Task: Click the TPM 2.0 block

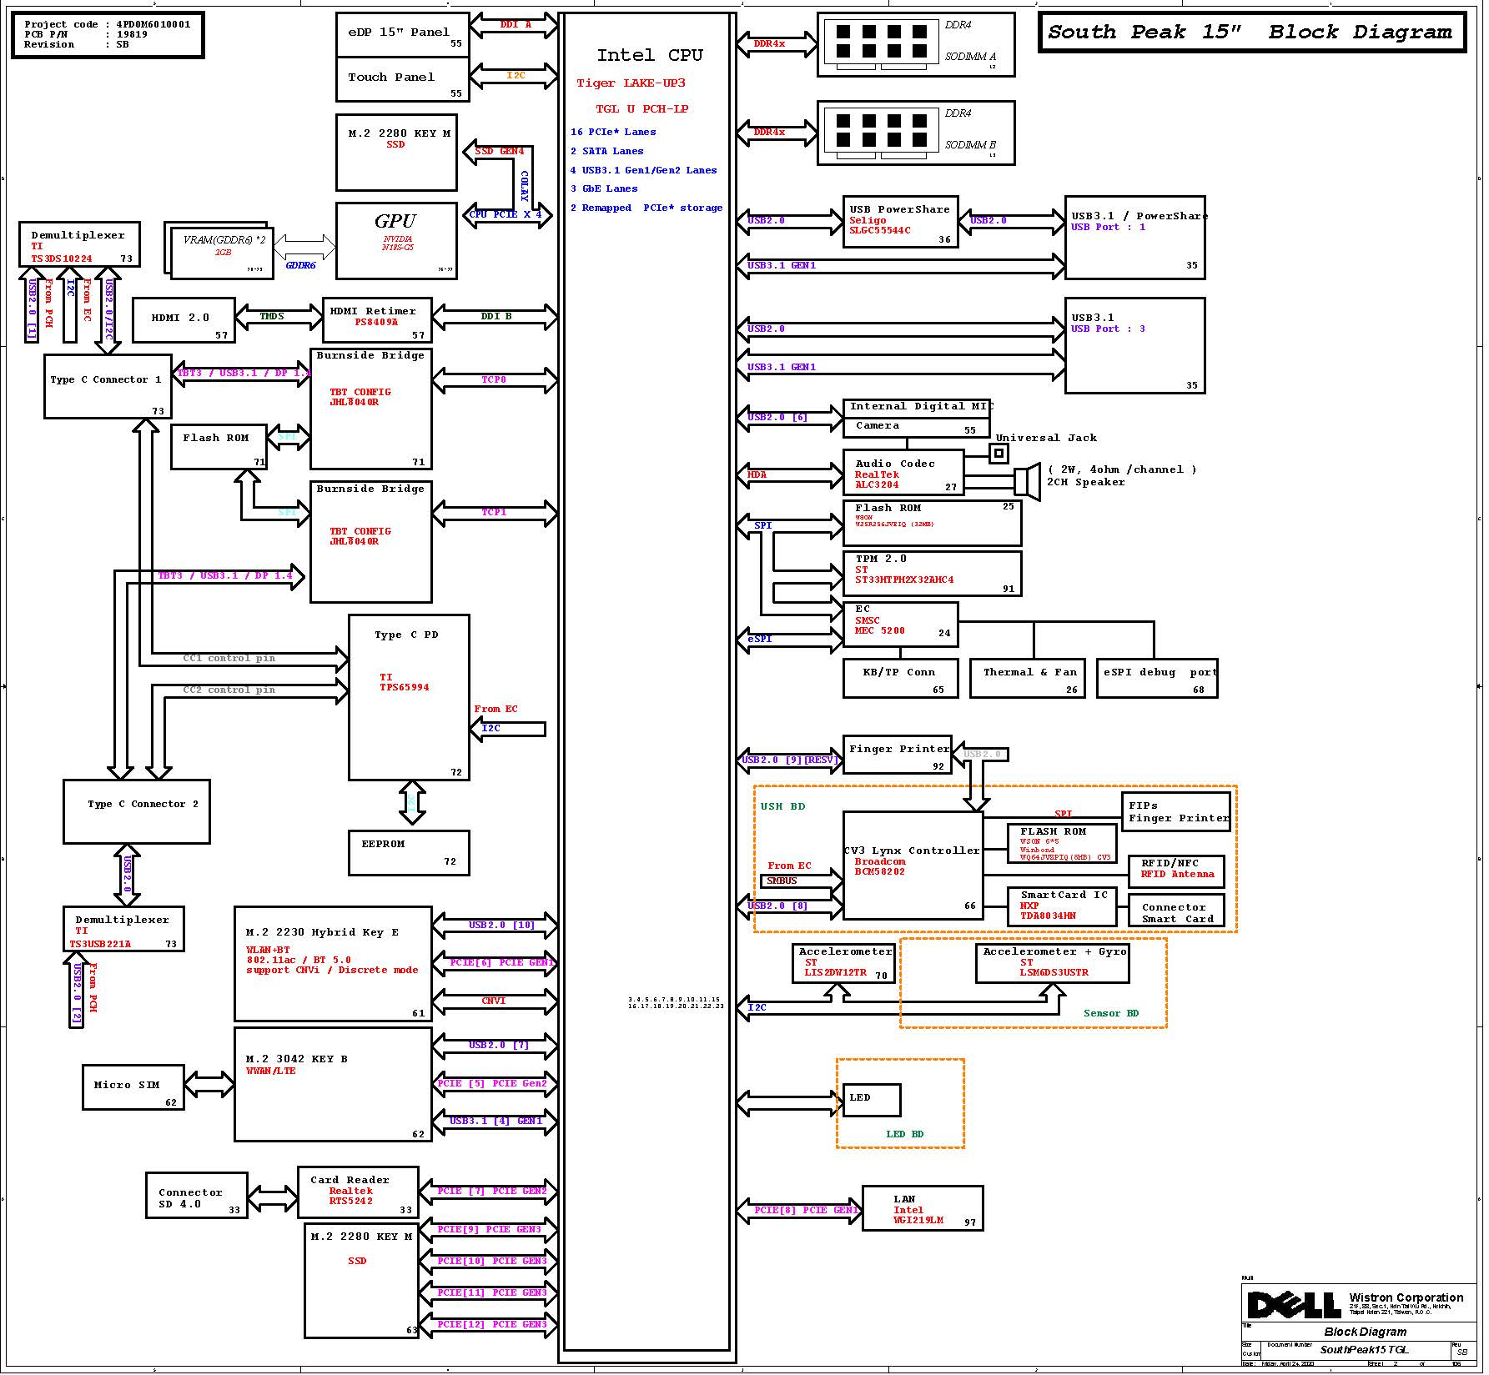Action: point(932,574)
